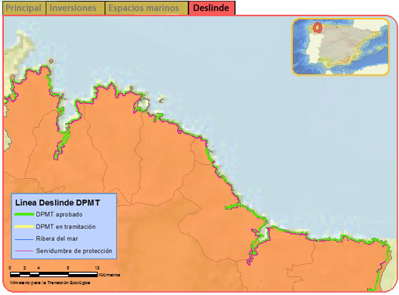Screen dimensions: 399x295
Task: Click the green DPMT aprobado legend swatch
Action: click(x=24, y=214)
